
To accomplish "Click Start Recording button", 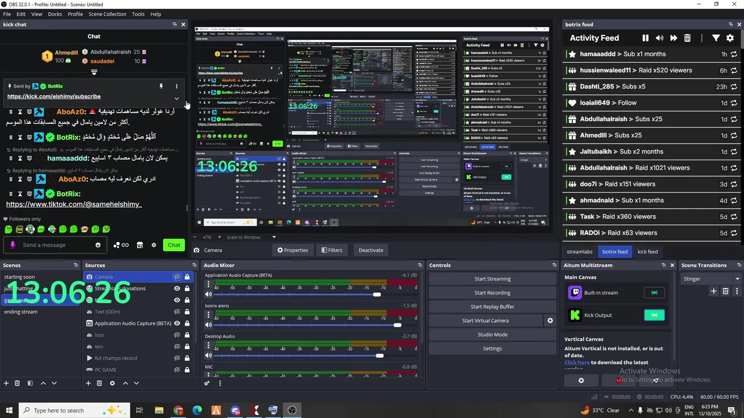I will 492,293.
